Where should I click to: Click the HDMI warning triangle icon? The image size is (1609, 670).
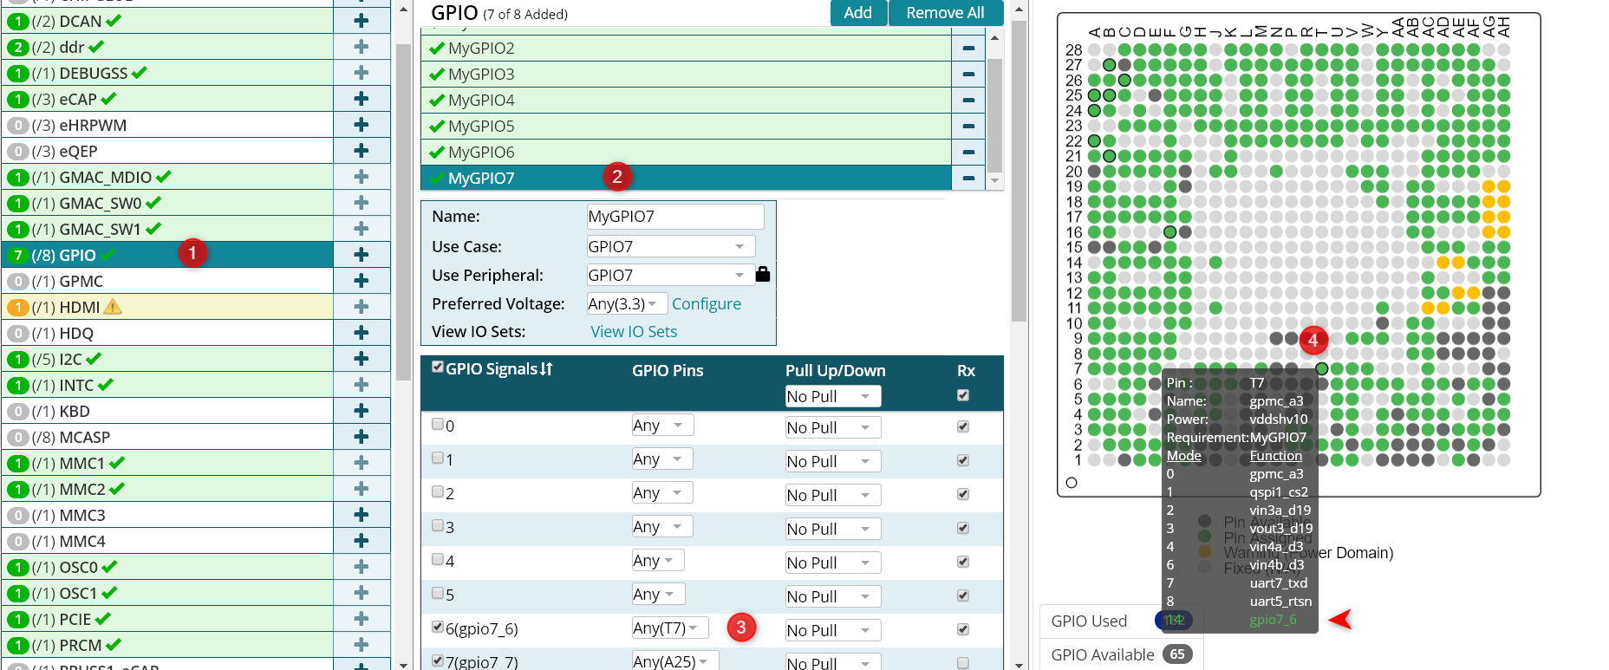pyautogui.click(x=113, y=307)
